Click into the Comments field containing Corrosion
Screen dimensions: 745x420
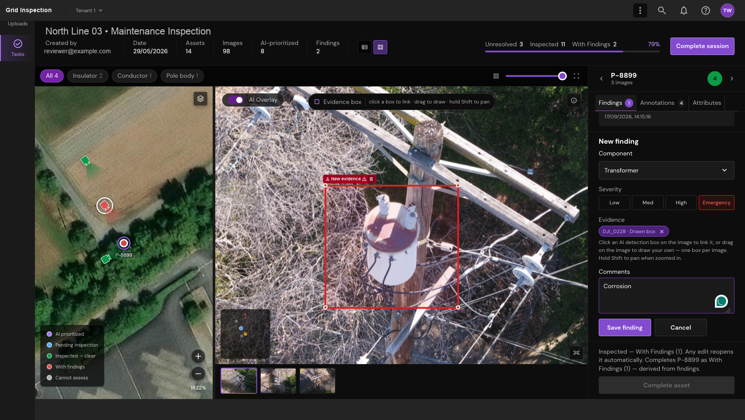pyautogui.click(x=666, y=296)
